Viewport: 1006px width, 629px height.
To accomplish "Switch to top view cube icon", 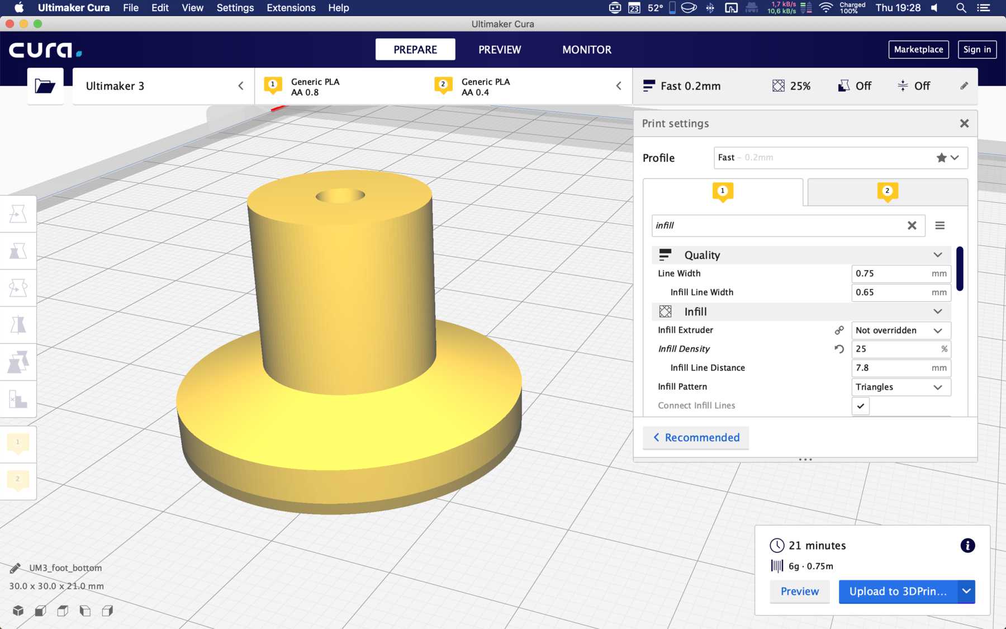I will [x=63, y=611].
